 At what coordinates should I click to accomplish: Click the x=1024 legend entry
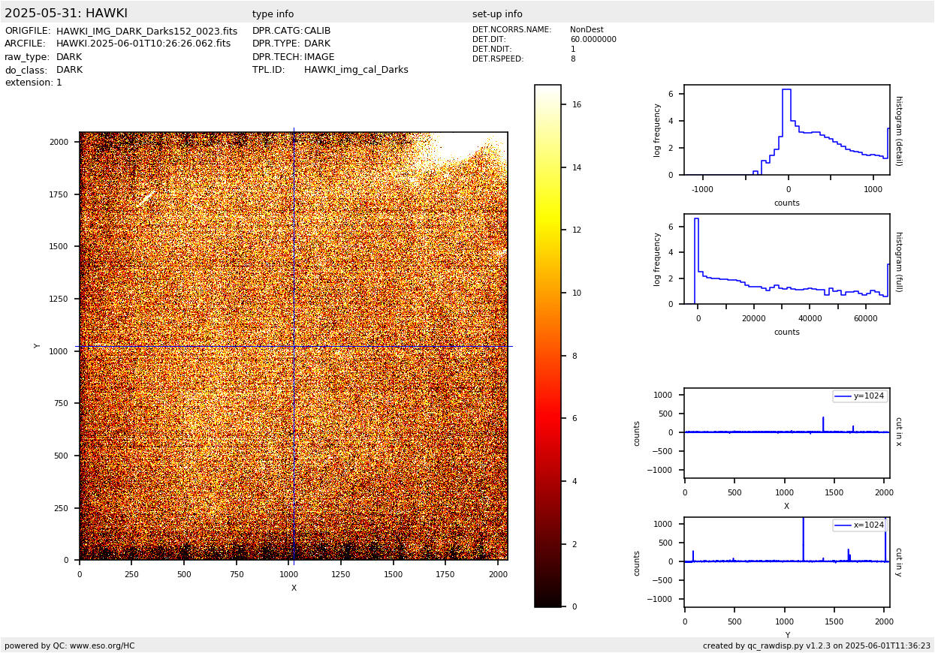point(860,525)
